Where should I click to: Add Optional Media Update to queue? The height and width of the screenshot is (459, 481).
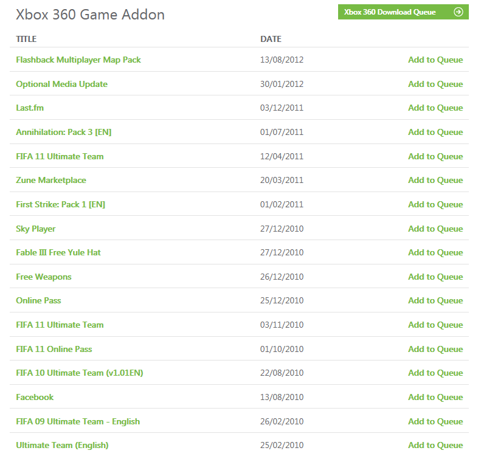click(435, 84)
